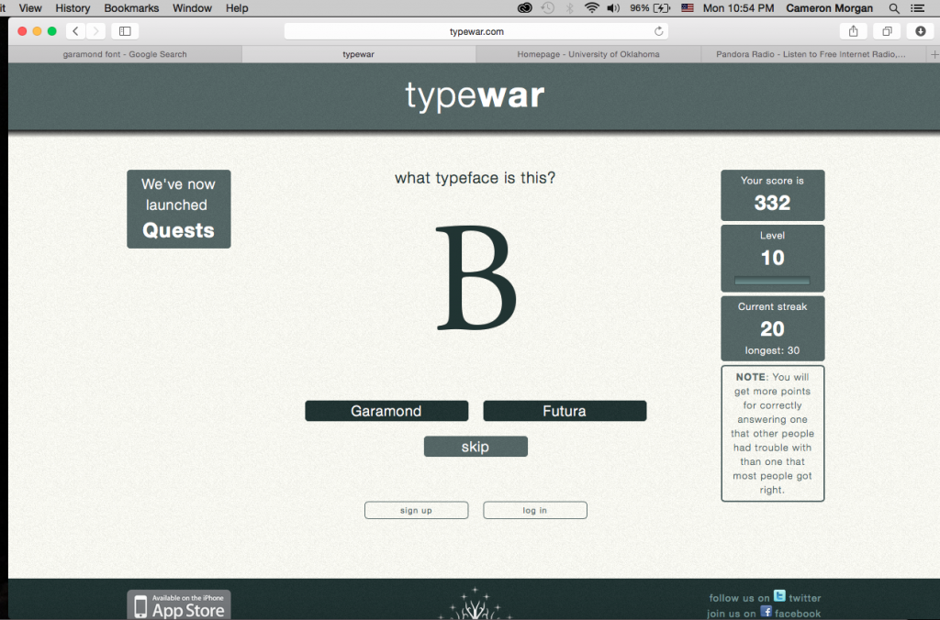Open the Wi-Fi status menu icon
Image resolution: width=940 pixels, height=620 pixels.
click(592, 7)
